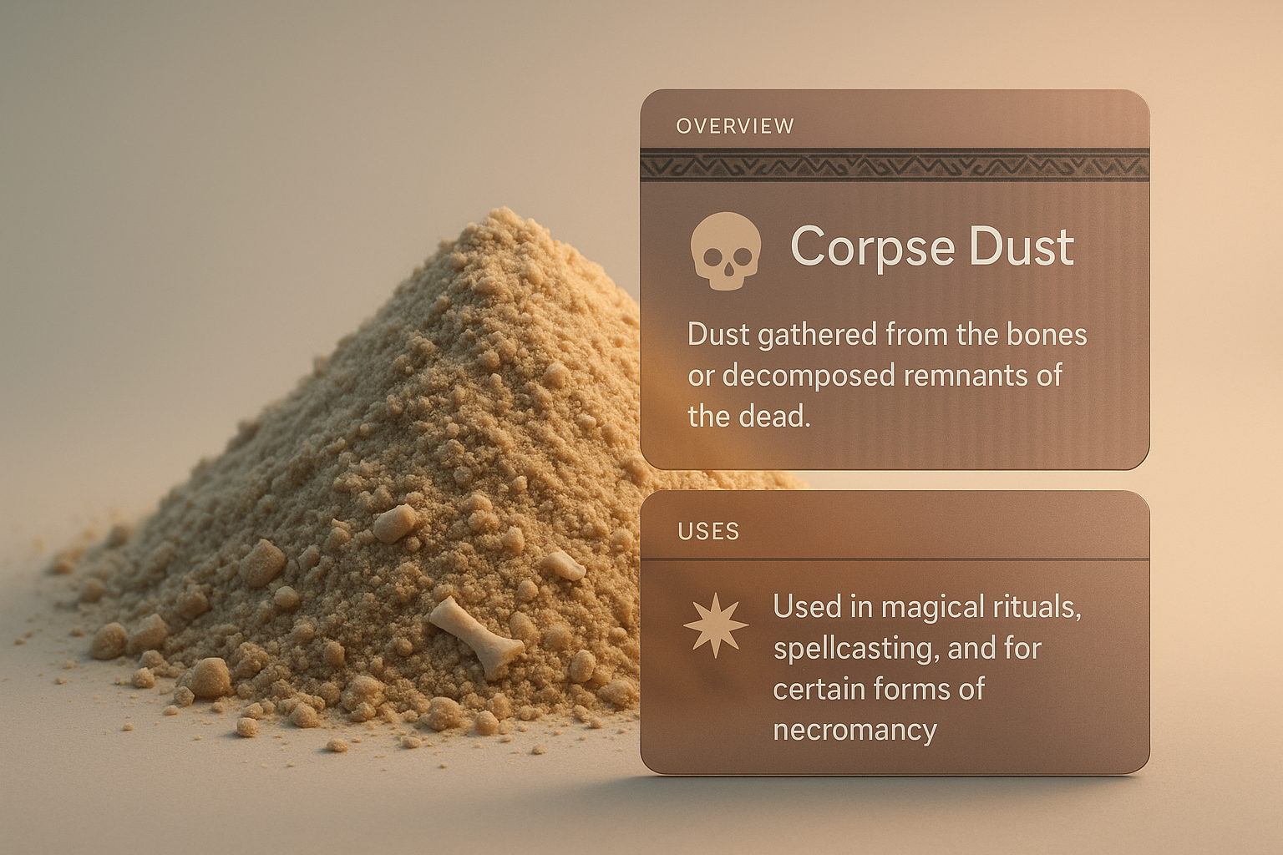Click the word 'necromancy'

point(854,730)
